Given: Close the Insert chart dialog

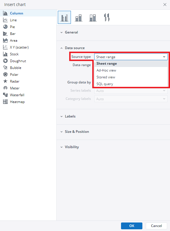Looking at the screenshot, I should point(165,5).
